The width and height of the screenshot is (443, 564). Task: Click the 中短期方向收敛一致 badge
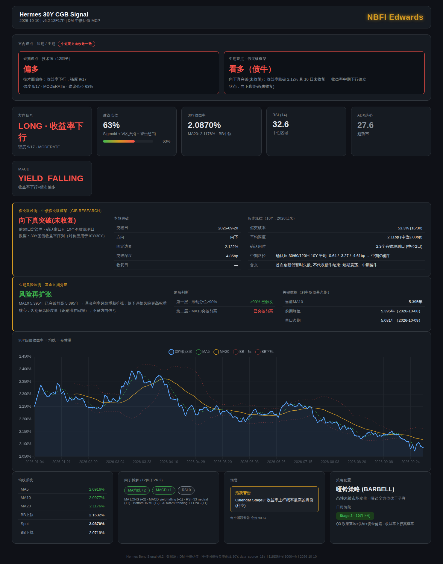[x=76, y=44]
